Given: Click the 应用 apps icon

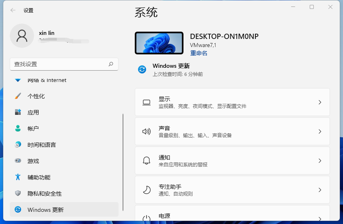Looking at the screenshot, I should (x=18, y=112).
